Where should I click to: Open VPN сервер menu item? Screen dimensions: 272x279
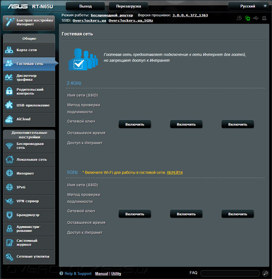29,201
